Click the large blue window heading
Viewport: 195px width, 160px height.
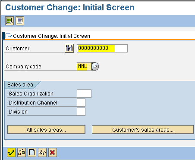(70, 7)
